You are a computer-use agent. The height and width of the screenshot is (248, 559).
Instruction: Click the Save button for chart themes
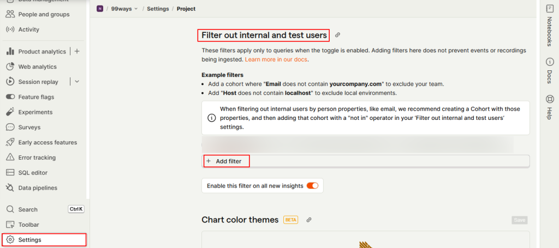point(520,220)
